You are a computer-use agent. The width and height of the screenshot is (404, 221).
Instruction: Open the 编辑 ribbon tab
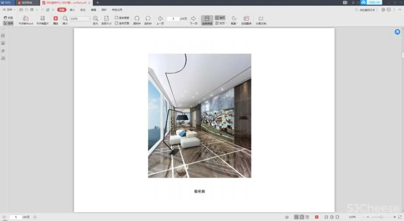coord(93,10)
